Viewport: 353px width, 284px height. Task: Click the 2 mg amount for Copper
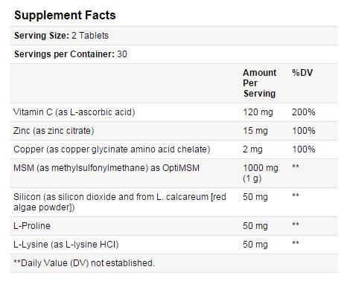pyautogui.click(x=252, y=149)
